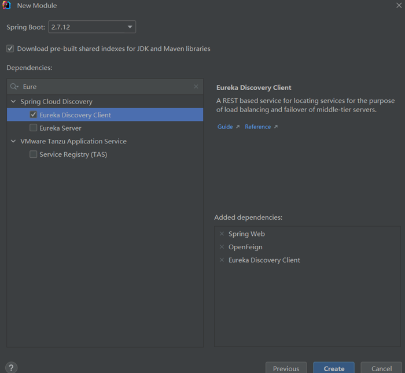Click the IntelliJ IDEA logo icon
Viewport: 405px width, 373px height.
(x=7, y=6)
